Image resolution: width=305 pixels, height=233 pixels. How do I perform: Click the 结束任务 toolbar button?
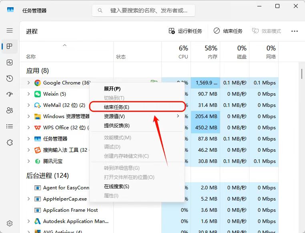(x=228, y=31)
